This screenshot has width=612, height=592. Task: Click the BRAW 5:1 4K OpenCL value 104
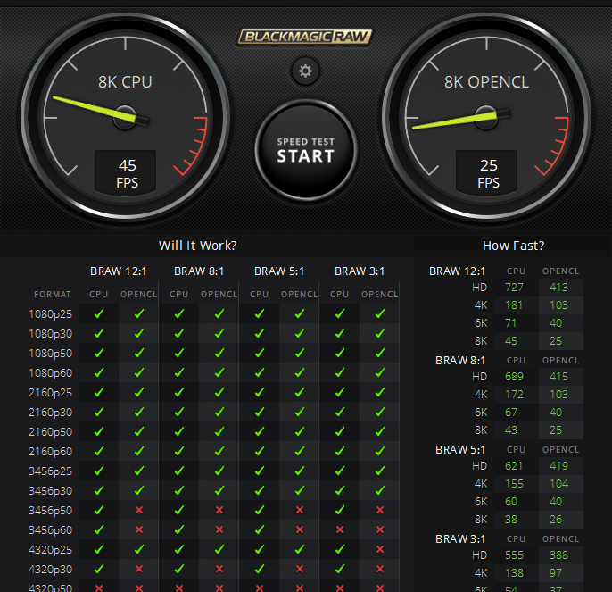[x=558, y=483]
